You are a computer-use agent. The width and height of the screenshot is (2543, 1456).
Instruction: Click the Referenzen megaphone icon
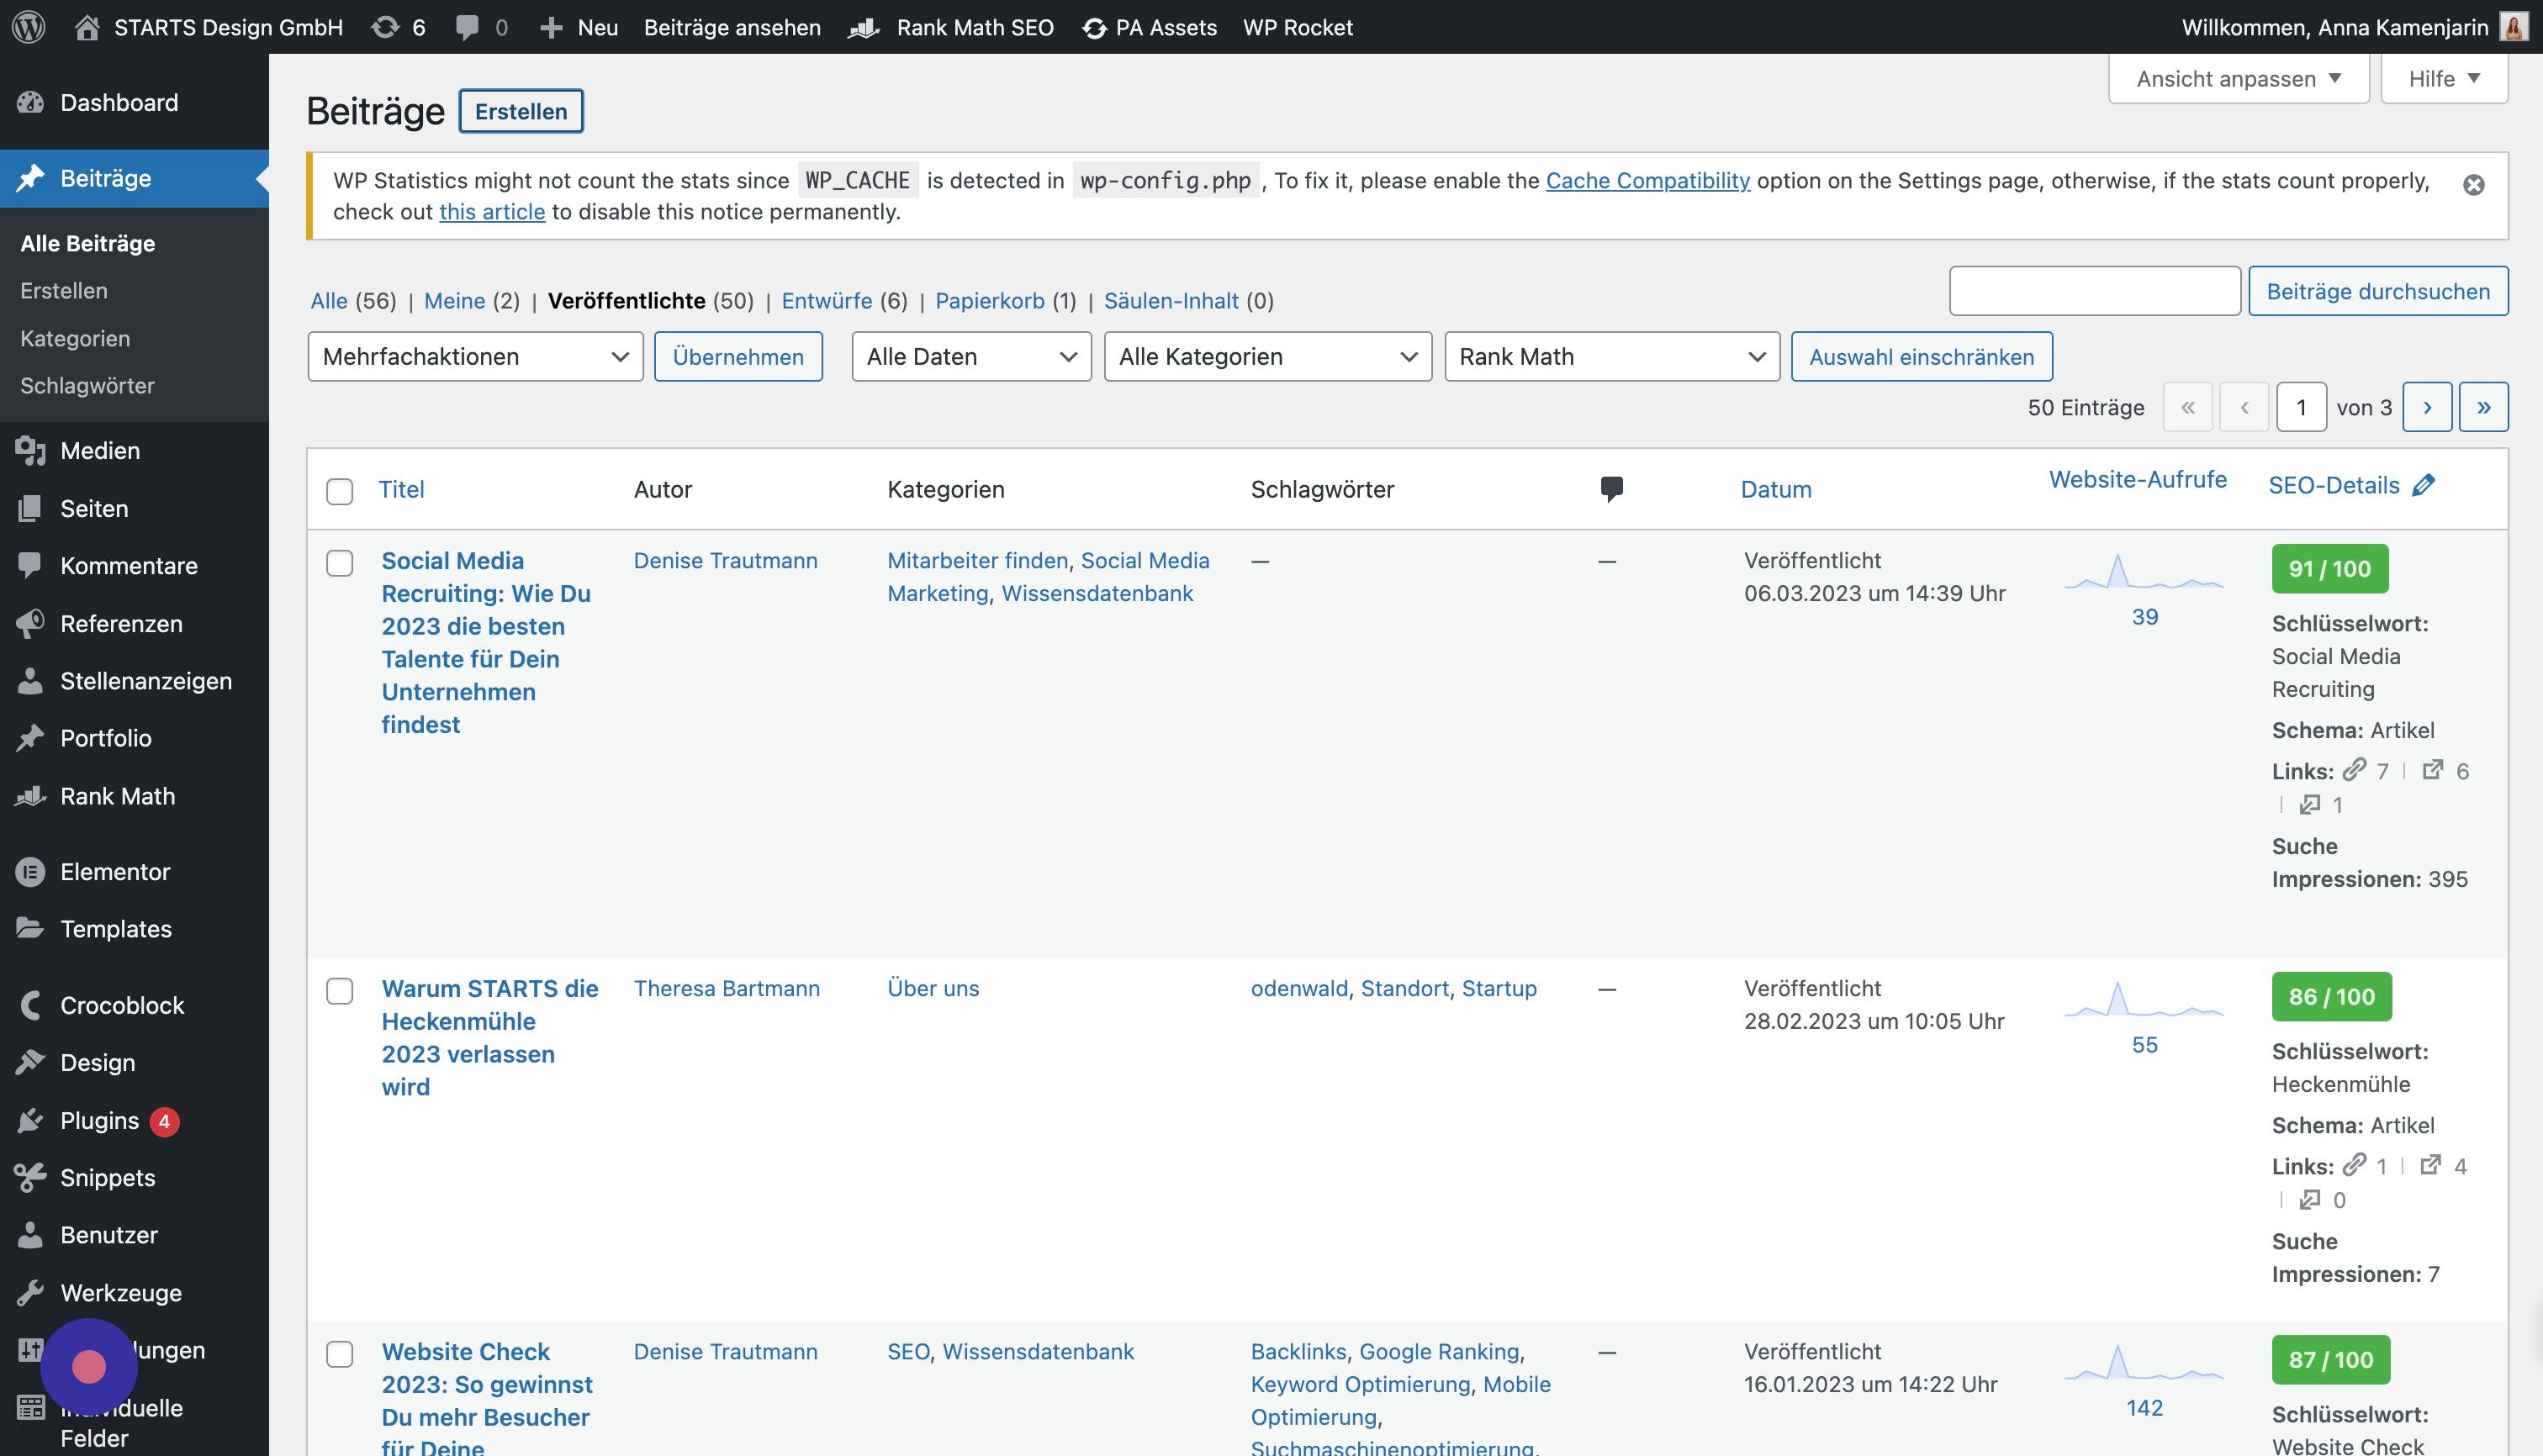coord(30,623)
